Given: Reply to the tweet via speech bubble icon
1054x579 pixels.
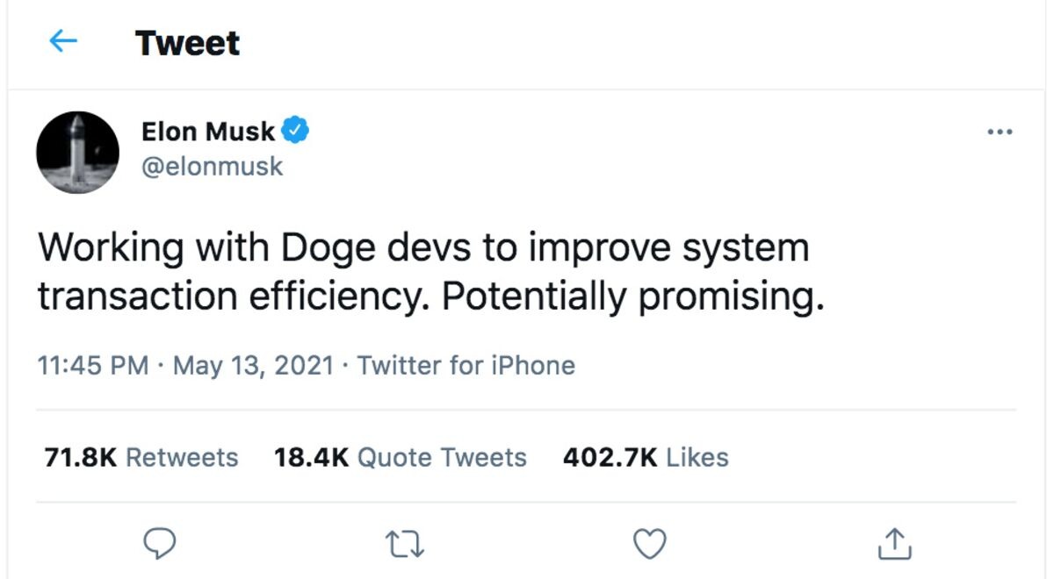Looking at the screenshot, I should (x=159, y=543).
